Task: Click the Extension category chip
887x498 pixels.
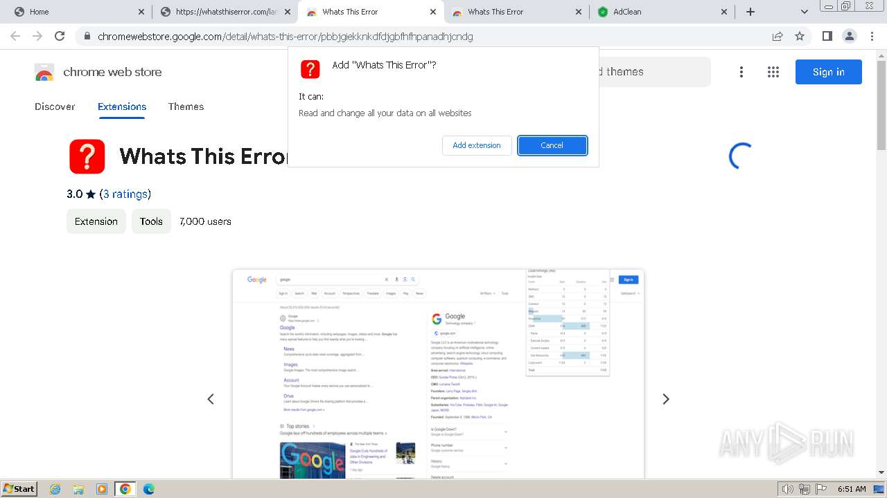Action: tap(96, 221)
